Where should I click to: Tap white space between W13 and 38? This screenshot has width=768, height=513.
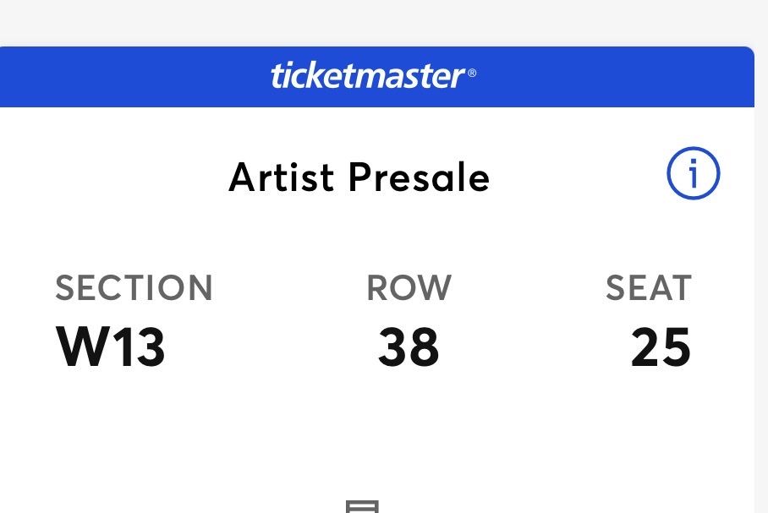pos(271,347)
